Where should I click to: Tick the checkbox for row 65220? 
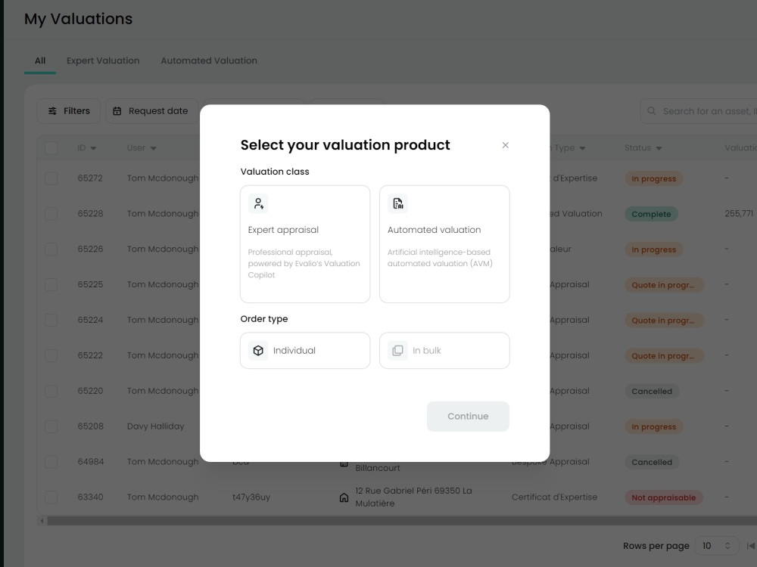click(51, 391)
